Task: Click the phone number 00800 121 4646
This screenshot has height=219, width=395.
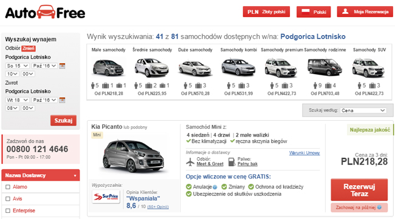Action: (x=37, y=149)
